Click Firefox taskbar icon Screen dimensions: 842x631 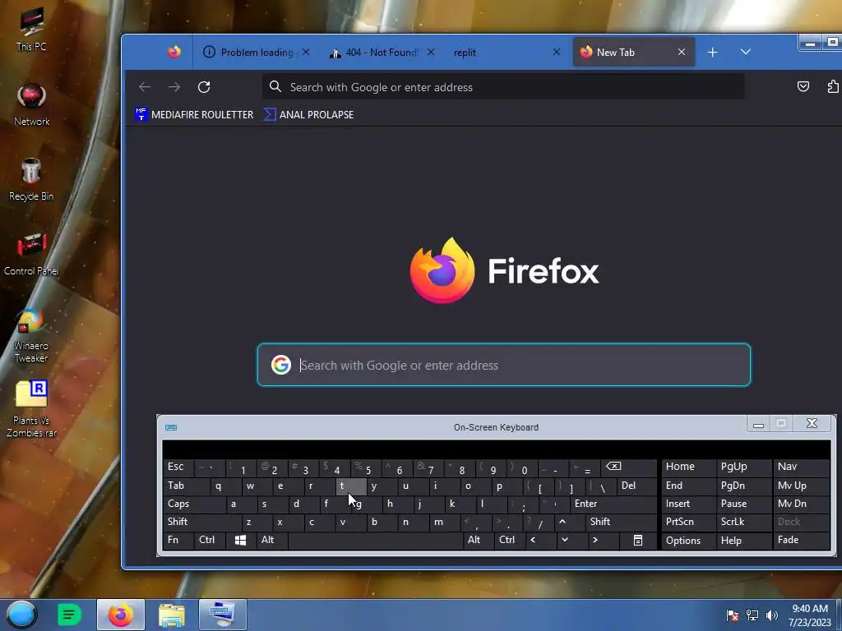click(x=121, y=615)
